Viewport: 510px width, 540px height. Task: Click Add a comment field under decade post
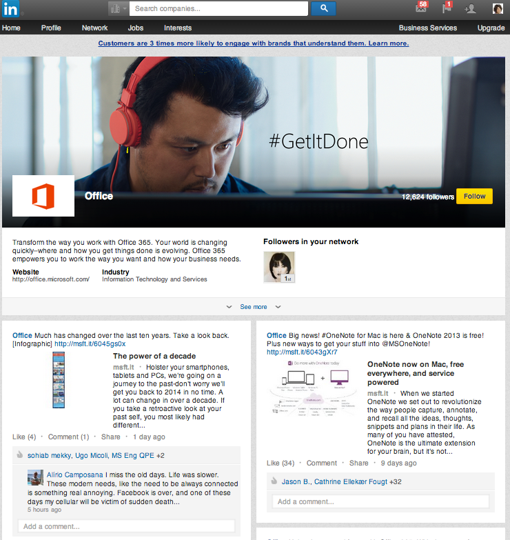coord(126,527)
